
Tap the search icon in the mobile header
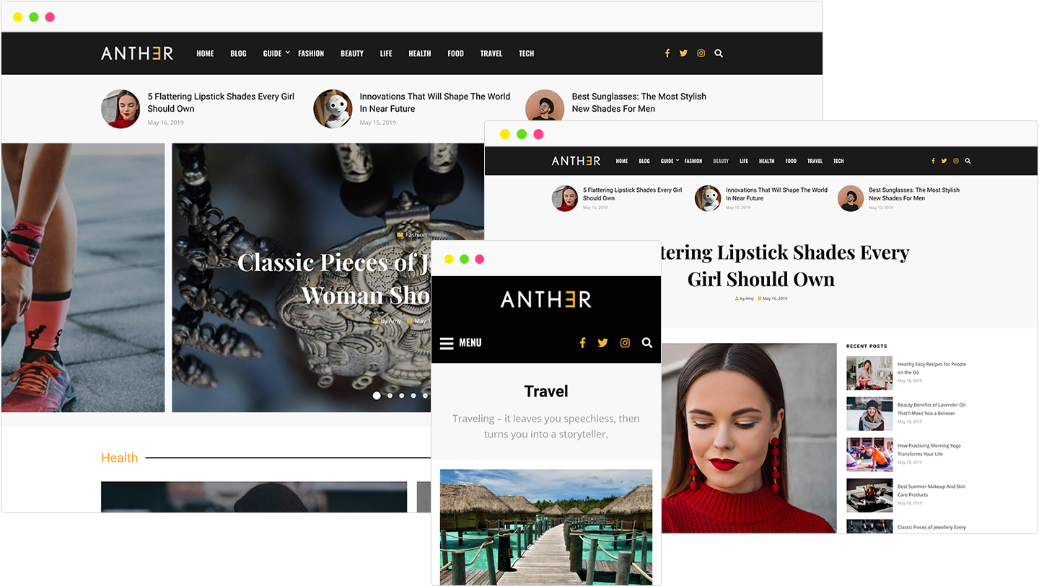point(647,343)
